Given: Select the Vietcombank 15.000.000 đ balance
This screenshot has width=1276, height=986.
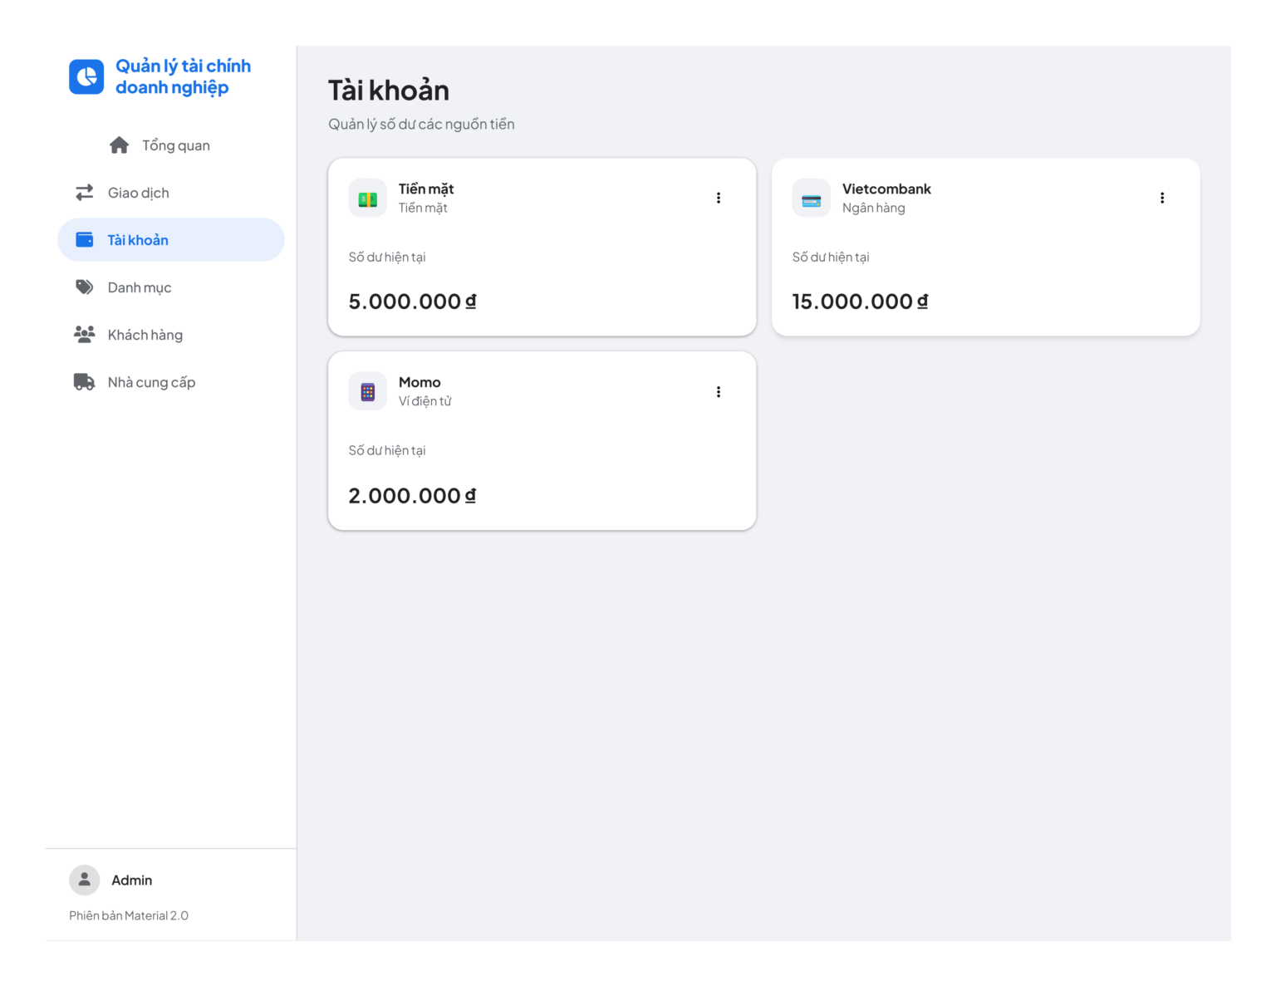Looking at the screenshot, I should [860, 302].
